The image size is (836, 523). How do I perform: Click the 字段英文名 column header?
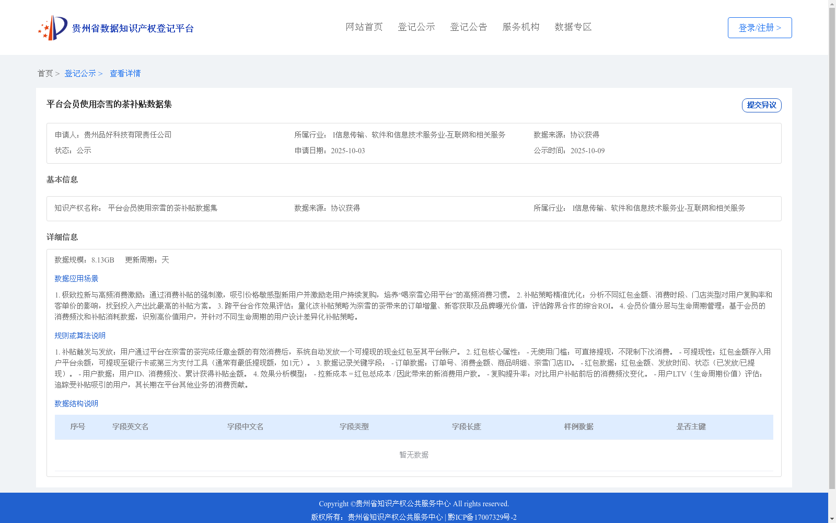[x=131, y=427]
